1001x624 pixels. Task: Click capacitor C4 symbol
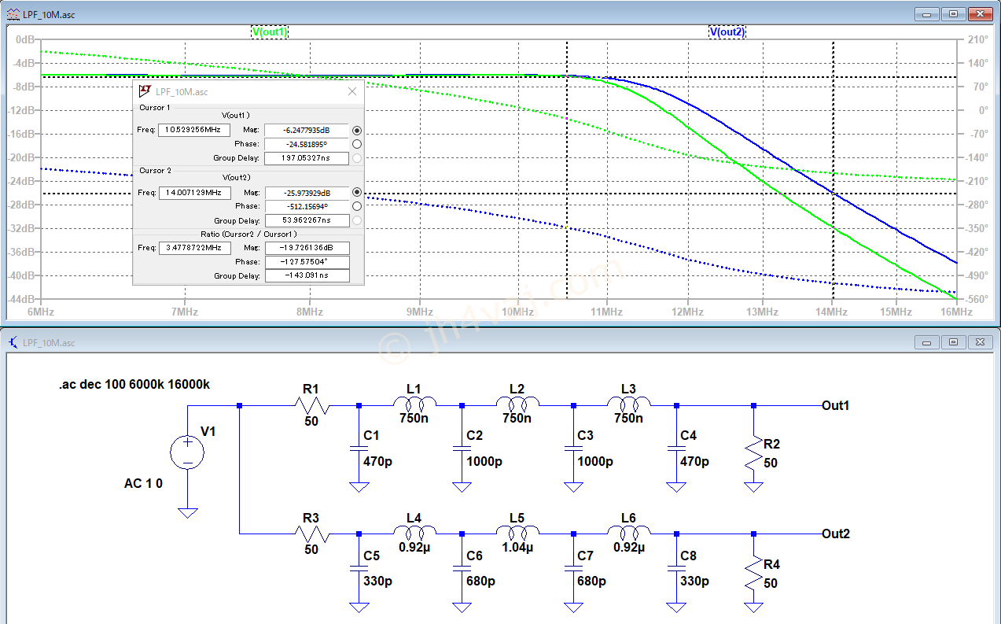click(675, 448)
